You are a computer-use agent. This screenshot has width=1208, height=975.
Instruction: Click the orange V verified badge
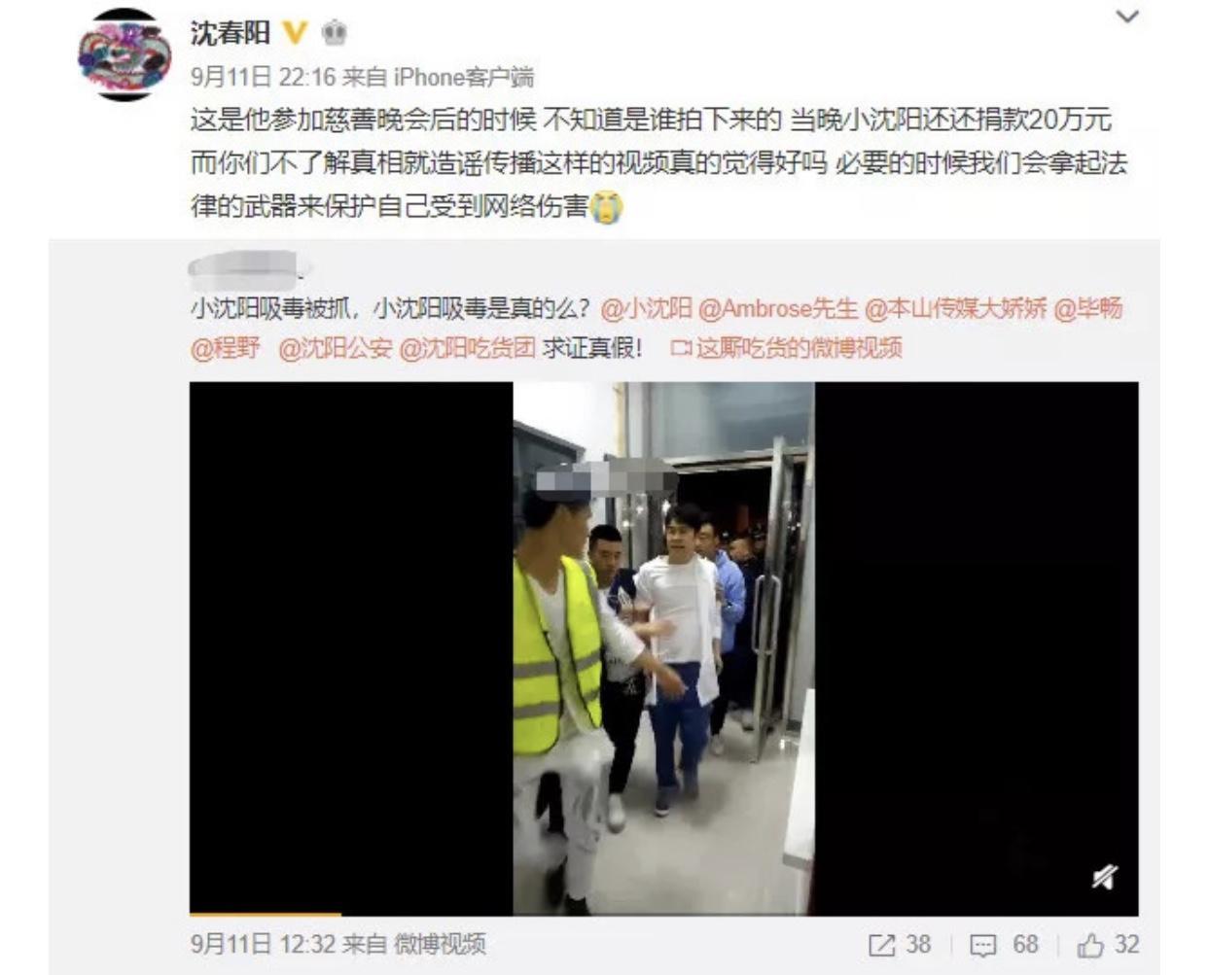click(295, 33)
